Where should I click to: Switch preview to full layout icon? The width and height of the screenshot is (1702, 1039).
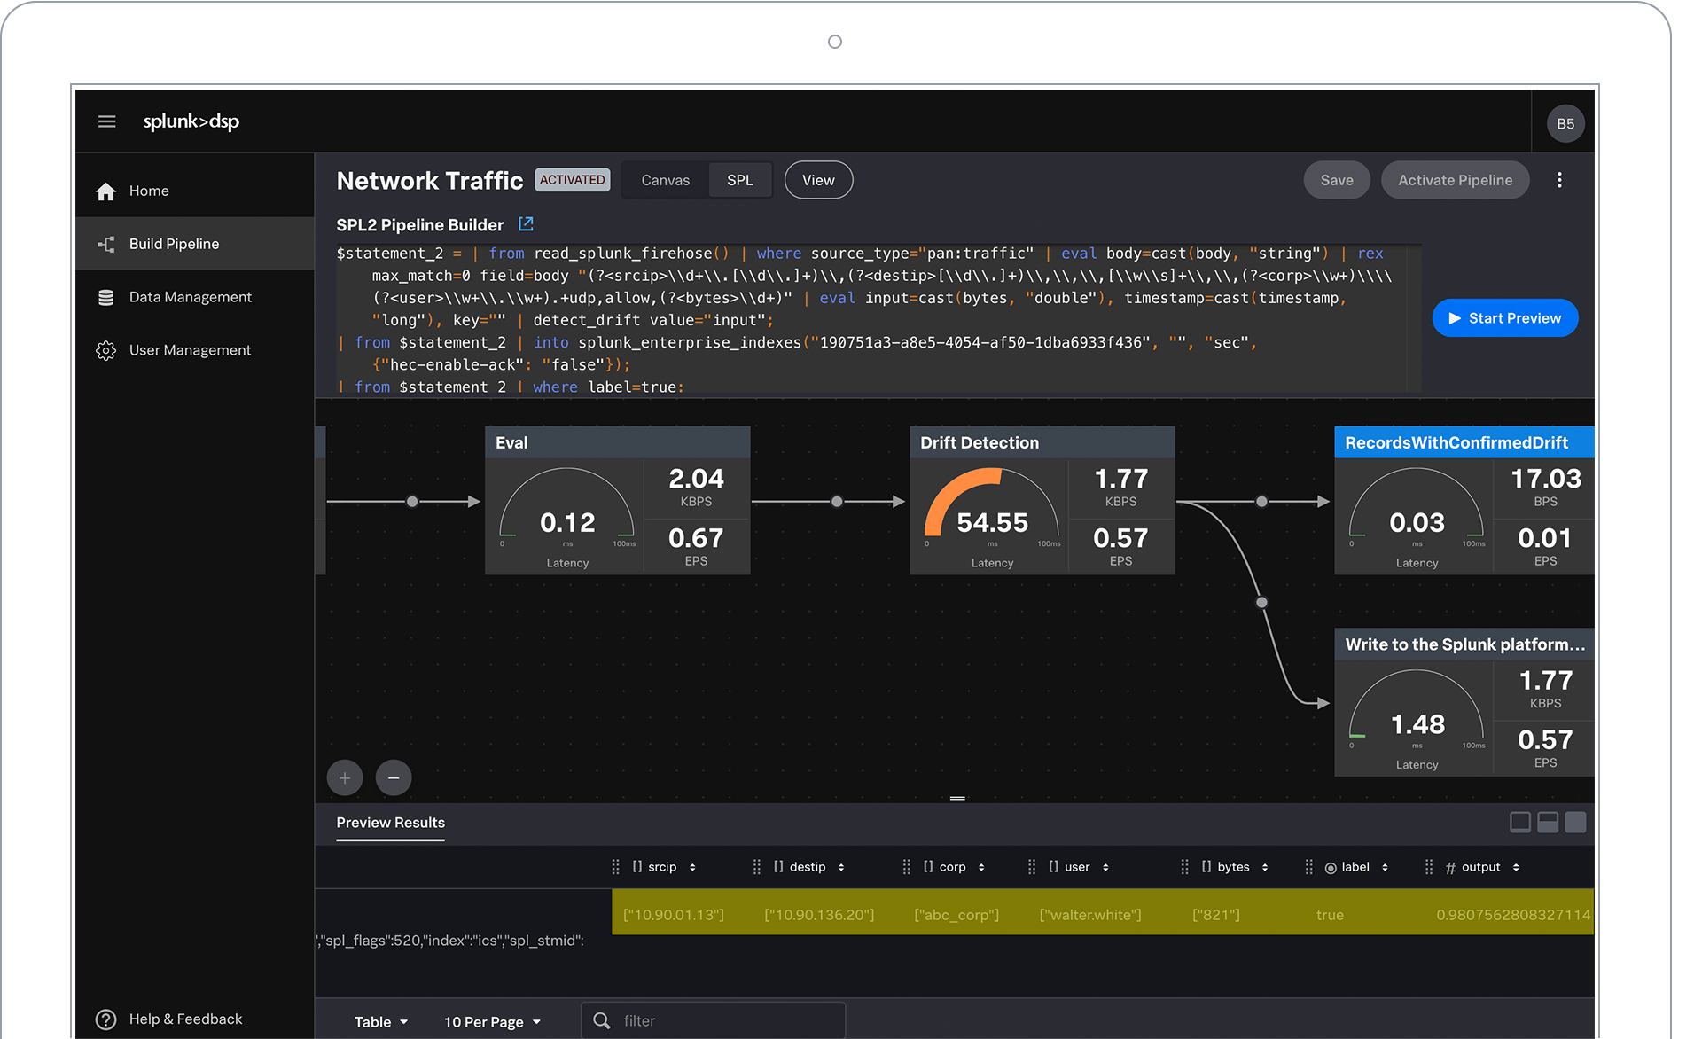pyautogui.click(x=1575, y=822)
